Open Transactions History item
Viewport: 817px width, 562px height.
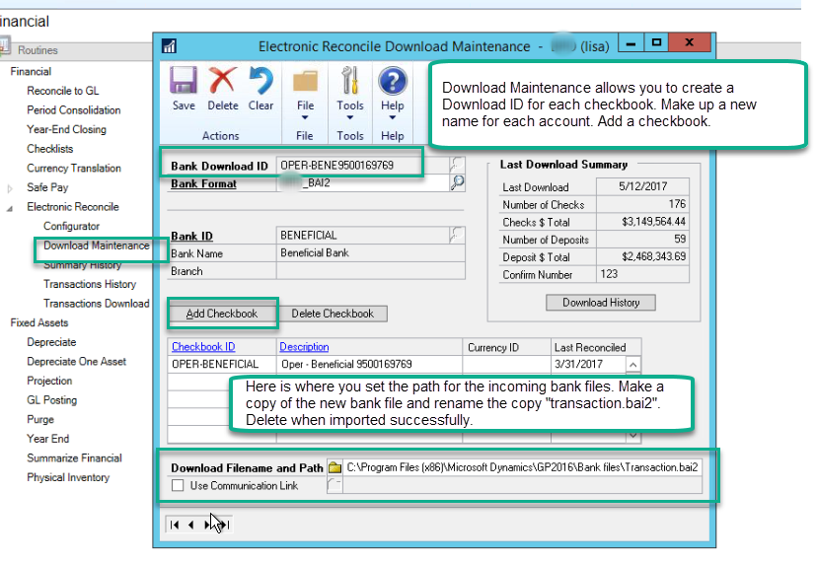tap(90, 284)
